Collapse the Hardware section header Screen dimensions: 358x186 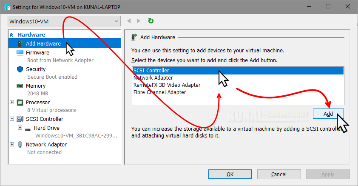(11, 35)
